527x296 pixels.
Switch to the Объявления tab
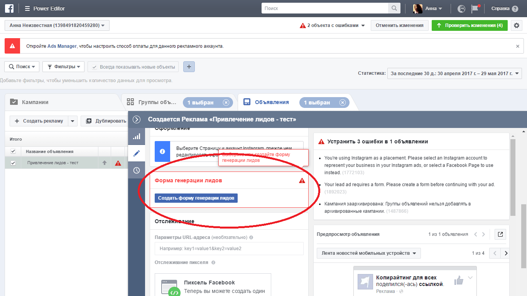[266, 103]
